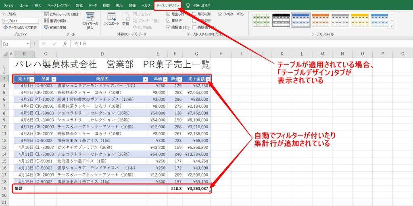
Task: Open filter dropdown for 品番 column
Action: [54, 79]
